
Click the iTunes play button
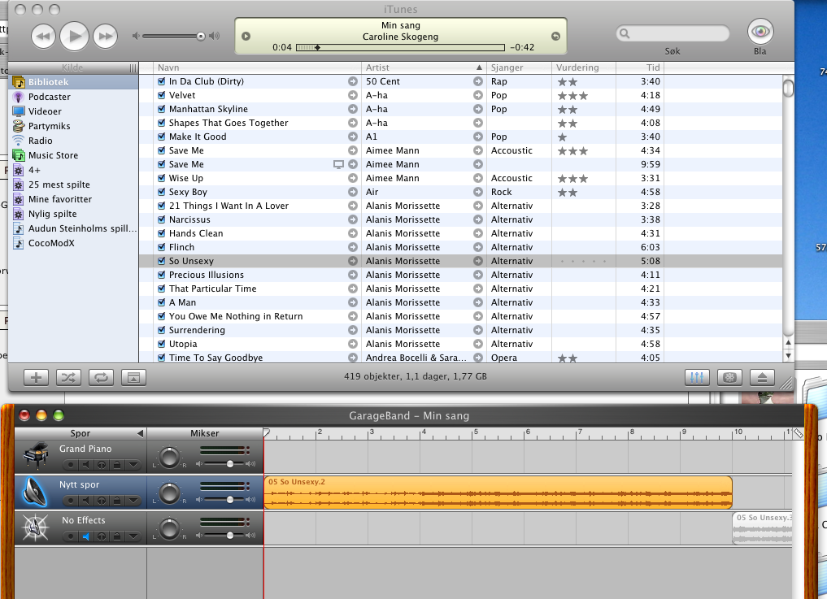point(74,37)
